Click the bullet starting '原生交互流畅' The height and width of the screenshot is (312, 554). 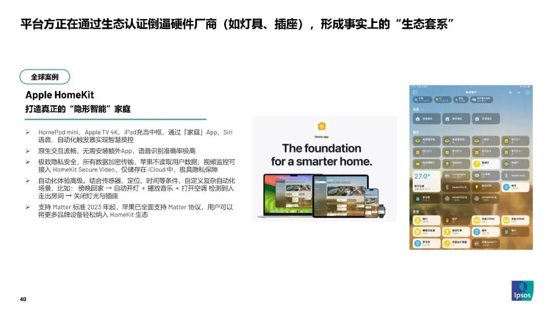click(x=116, y=151)
